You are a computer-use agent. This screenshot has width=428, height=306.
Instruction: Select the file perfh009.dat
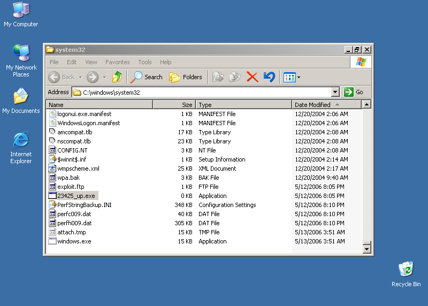click(74, 223)
